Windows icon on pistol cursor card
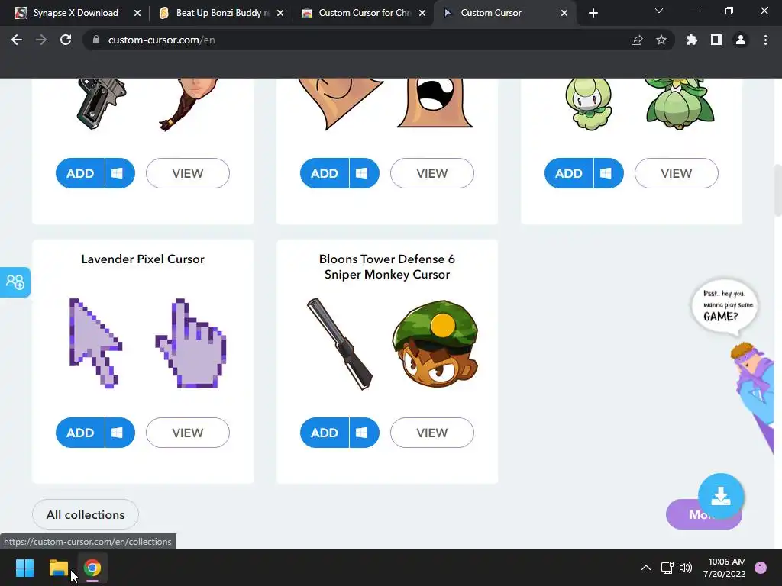Image resolution: width=782 pixels, height=586 pixels. pyautogui.click(x=120, y=173)
